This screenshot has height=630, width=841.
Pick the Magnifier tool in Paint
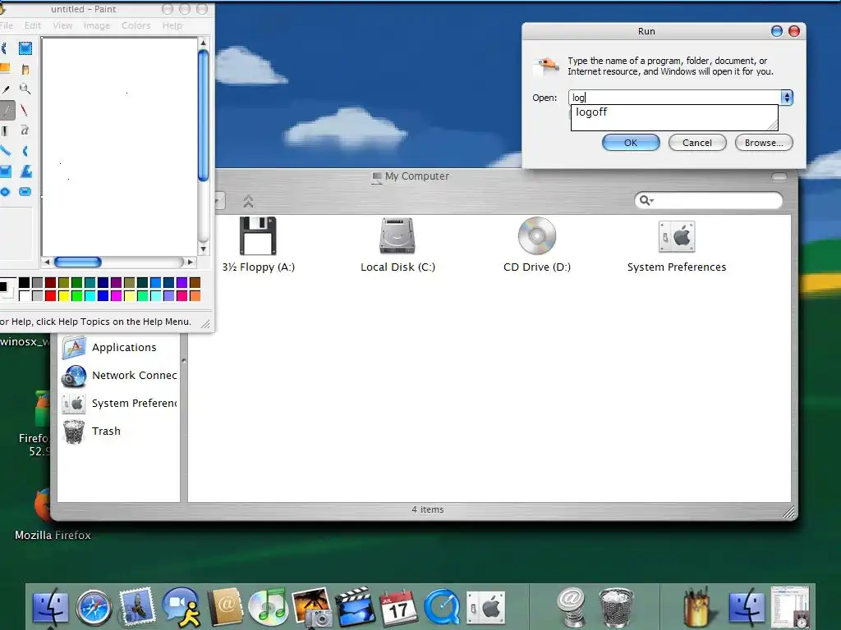(25, 89)
